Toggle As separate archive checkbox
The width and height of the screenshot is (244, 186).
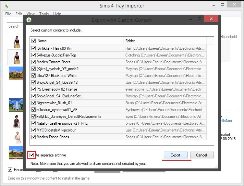31,155
